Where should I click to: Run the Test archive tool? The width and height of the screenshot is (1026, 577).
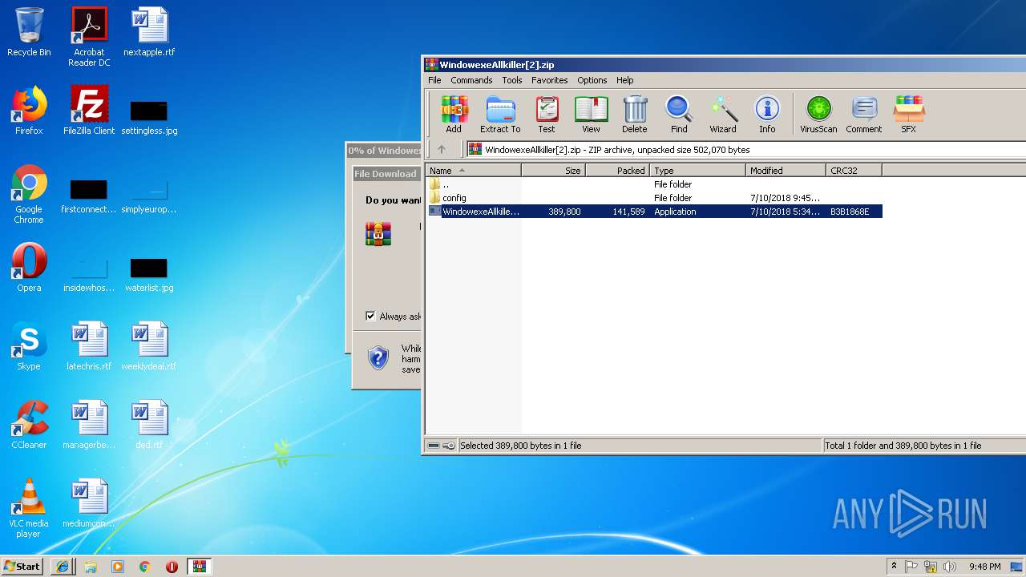click(547, 114)
